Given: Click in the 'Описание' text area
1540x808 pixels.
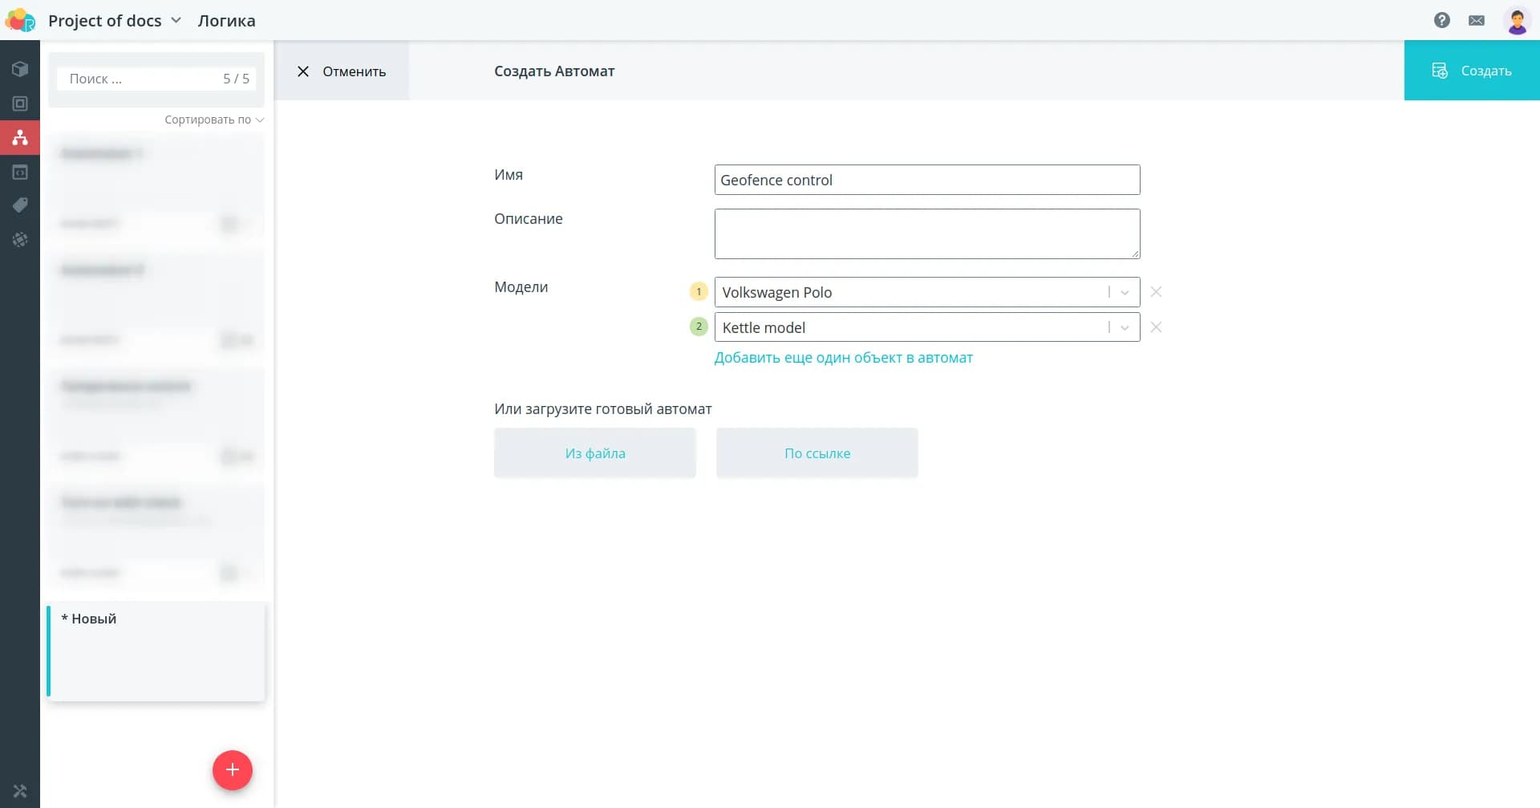Looking at the screenshot, I should (926, 233).
